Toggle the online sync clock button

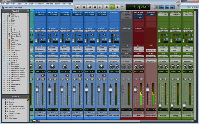click(x=78, y=7)
